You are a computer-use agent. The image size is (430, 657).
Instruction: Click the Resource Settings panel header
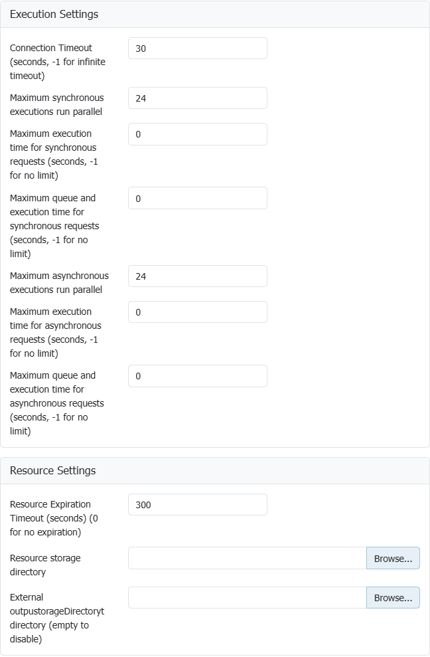(x=52, y=470)
